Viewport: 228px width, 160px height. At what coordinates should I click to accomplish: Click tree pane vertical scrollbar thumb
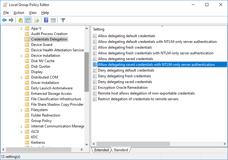pos(87,72)
